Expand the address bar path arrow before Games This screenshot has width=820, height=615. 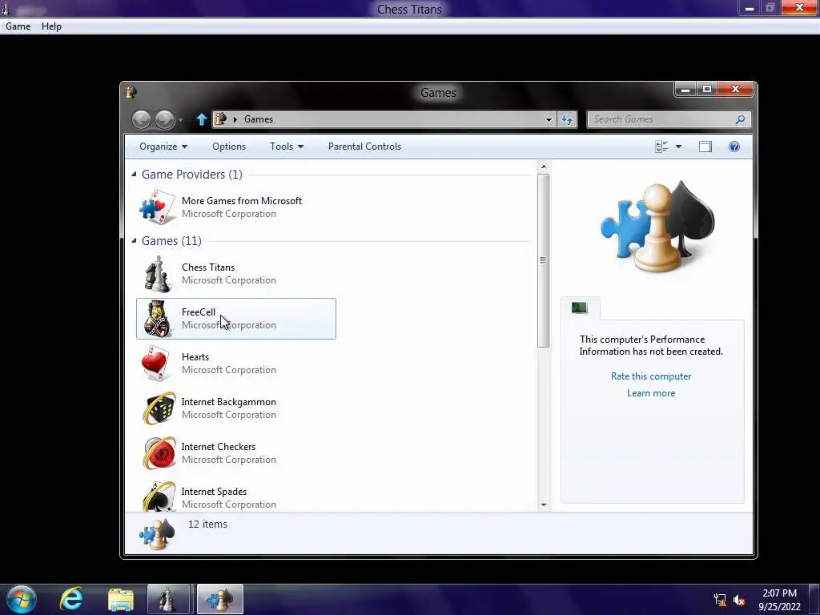tap(235, 119)
